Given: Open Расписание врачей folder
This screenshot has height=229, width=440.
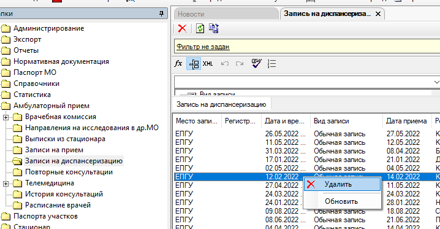Looking at the screenshot, I should coord(58,205).
